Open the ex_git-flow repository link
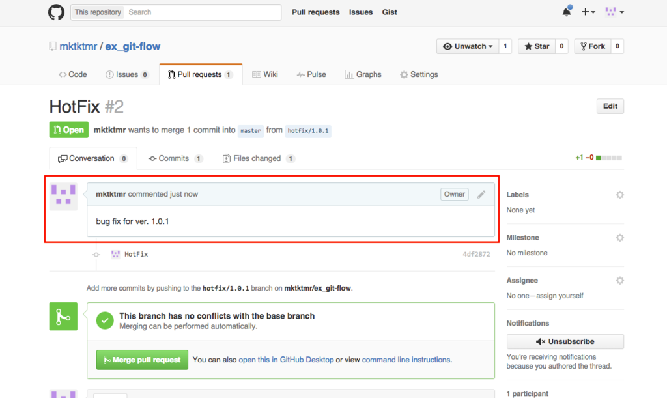The image size is (667, 398). [133, 46]
